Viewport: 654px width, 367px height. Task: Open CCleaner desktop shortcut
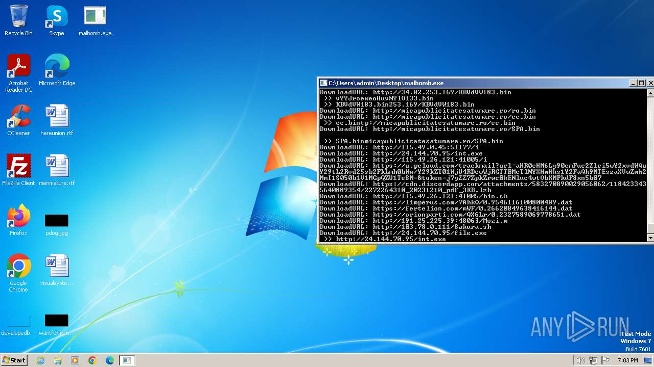point(18,120)
